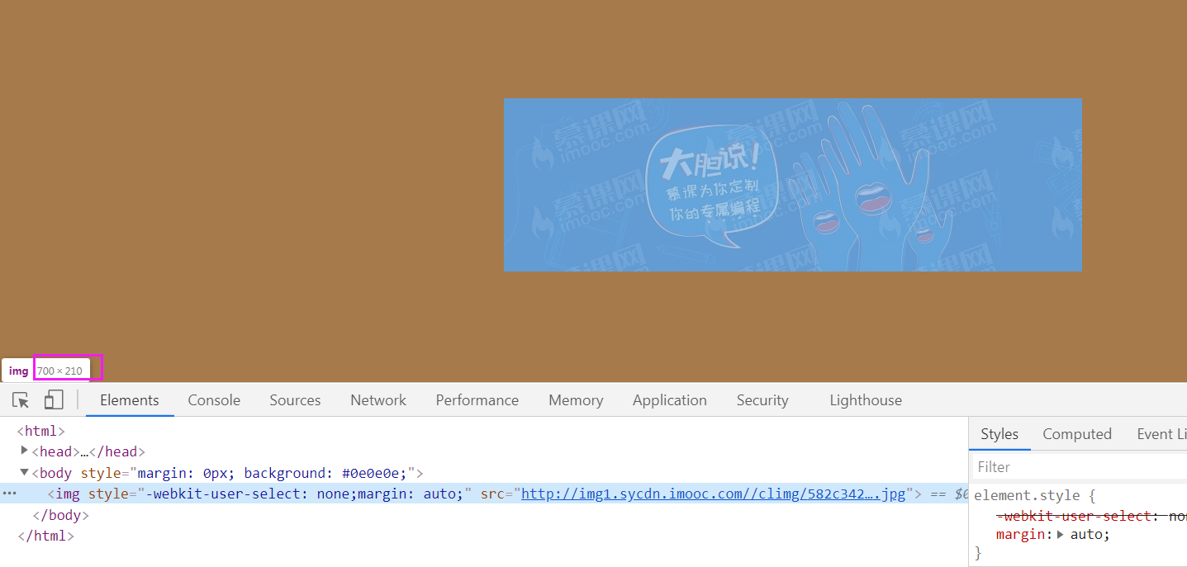Expand the head element node
The height and width of the screenshot is (567, 1187).
point(24,451)
